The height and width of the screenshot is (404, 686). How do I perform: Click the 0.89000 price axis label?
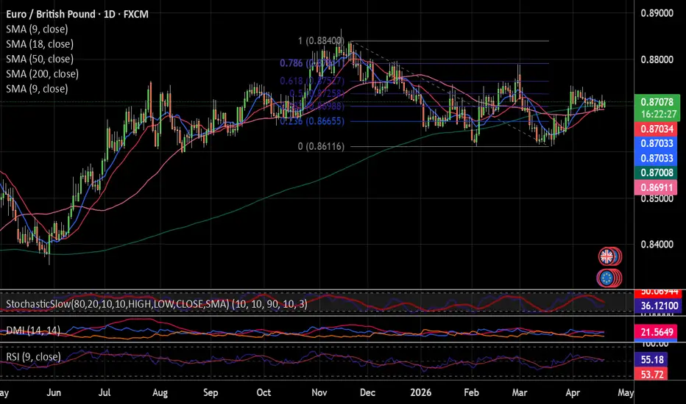(x=657, y=13)
